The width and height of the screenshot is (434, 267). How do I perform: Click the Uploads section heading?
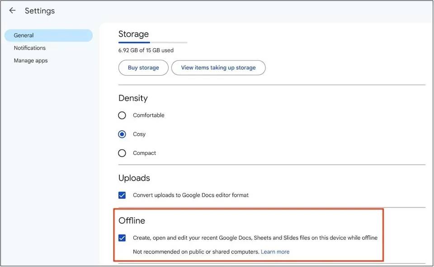(134, 178)
